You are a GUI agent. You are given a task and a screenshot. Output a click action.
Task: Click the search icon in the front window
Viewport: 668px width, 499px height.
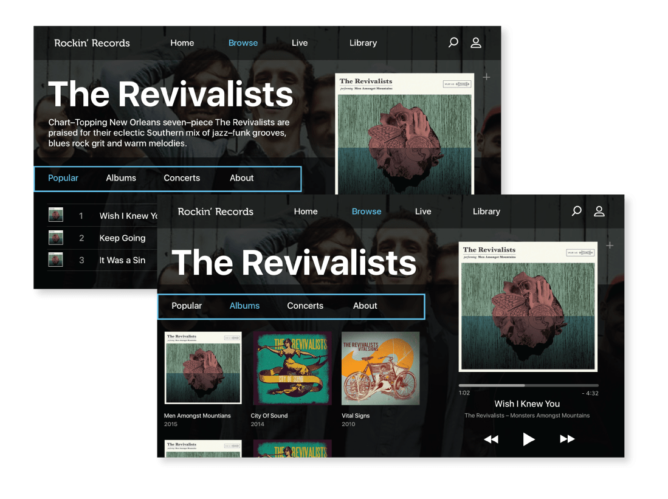coord(576,212)
